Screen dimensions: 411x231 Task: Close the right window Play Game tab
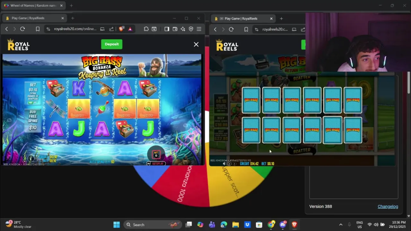(x=271, y=18)
